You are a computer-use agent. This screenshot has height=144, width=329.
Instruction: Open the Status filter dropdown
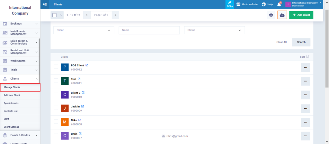pos(214,30)
